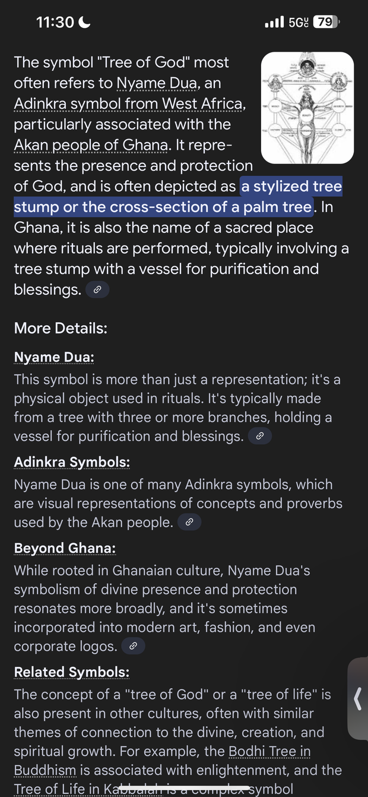Screen dimensions: 368x797
Task: Tap the 11:30 clock in the status bar
Action: [x=55, y=23]
